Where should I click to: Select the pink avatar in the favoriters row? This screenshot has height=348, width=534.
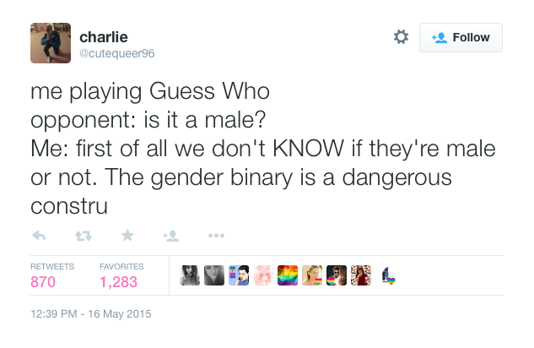(x=263, y=275)
